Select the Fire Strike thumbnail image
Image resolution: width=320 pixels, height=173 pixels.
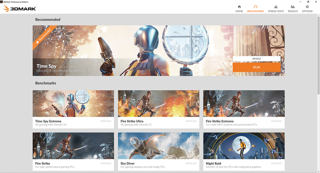73,146
